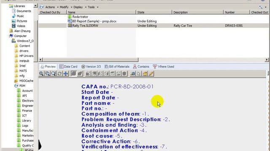Click the search icon in top-right toolbar
Screen dimensions: 270x151
pos(261,7)
